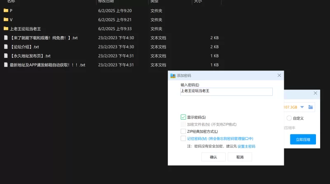
Task: Select the file icon of 【论坛介绍】.txt
Action: coord(6,47)
